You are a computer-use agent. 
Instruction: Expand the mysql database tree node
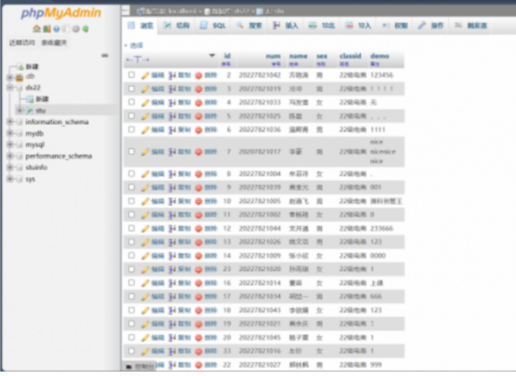pyautogui.click(x=10, y=145)
